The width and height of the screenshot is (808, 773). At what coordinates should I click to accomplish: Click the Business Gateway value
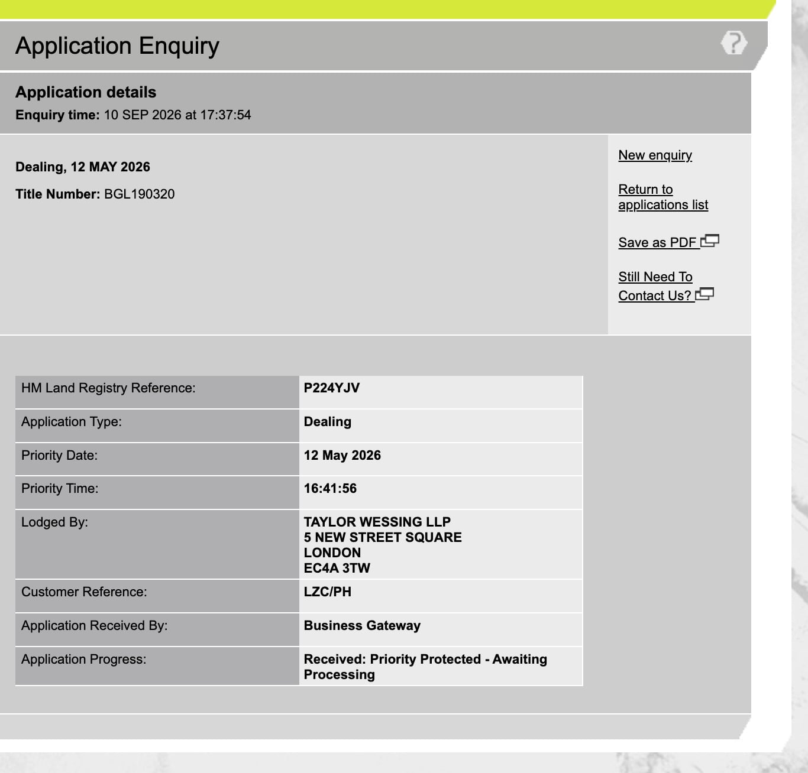point(362,626)
